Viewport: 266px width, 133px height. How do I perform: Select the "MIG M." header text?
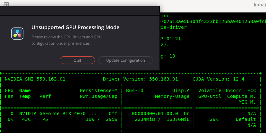(247, 102)
